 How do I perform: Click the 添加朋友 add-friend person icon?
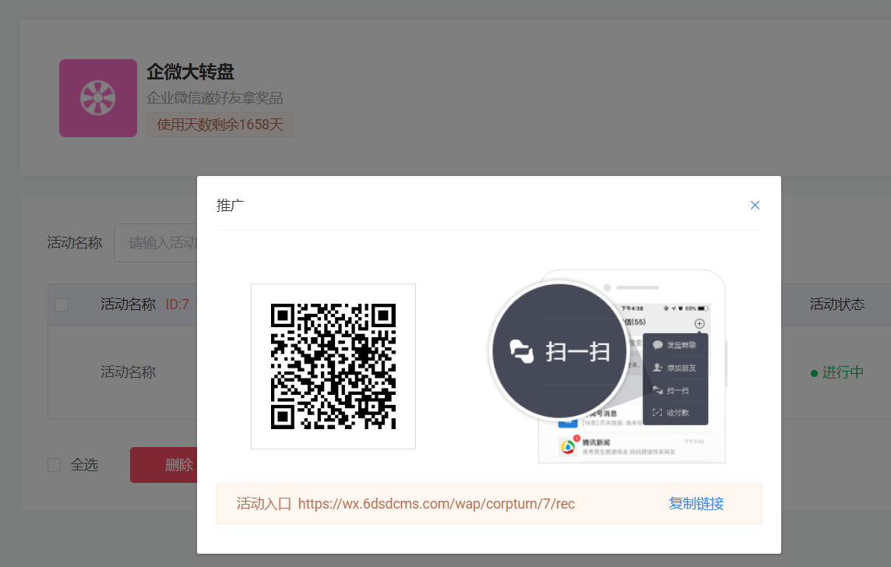657,367
